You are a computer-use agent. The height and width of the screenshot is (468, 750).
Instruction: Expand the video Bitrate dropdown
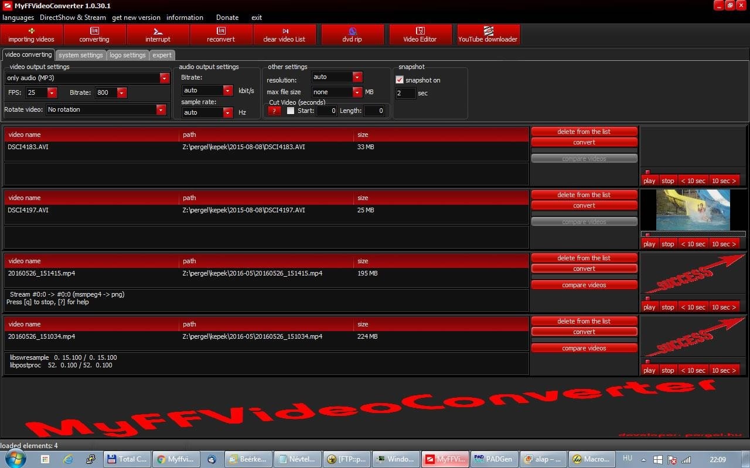pos(122,92)
